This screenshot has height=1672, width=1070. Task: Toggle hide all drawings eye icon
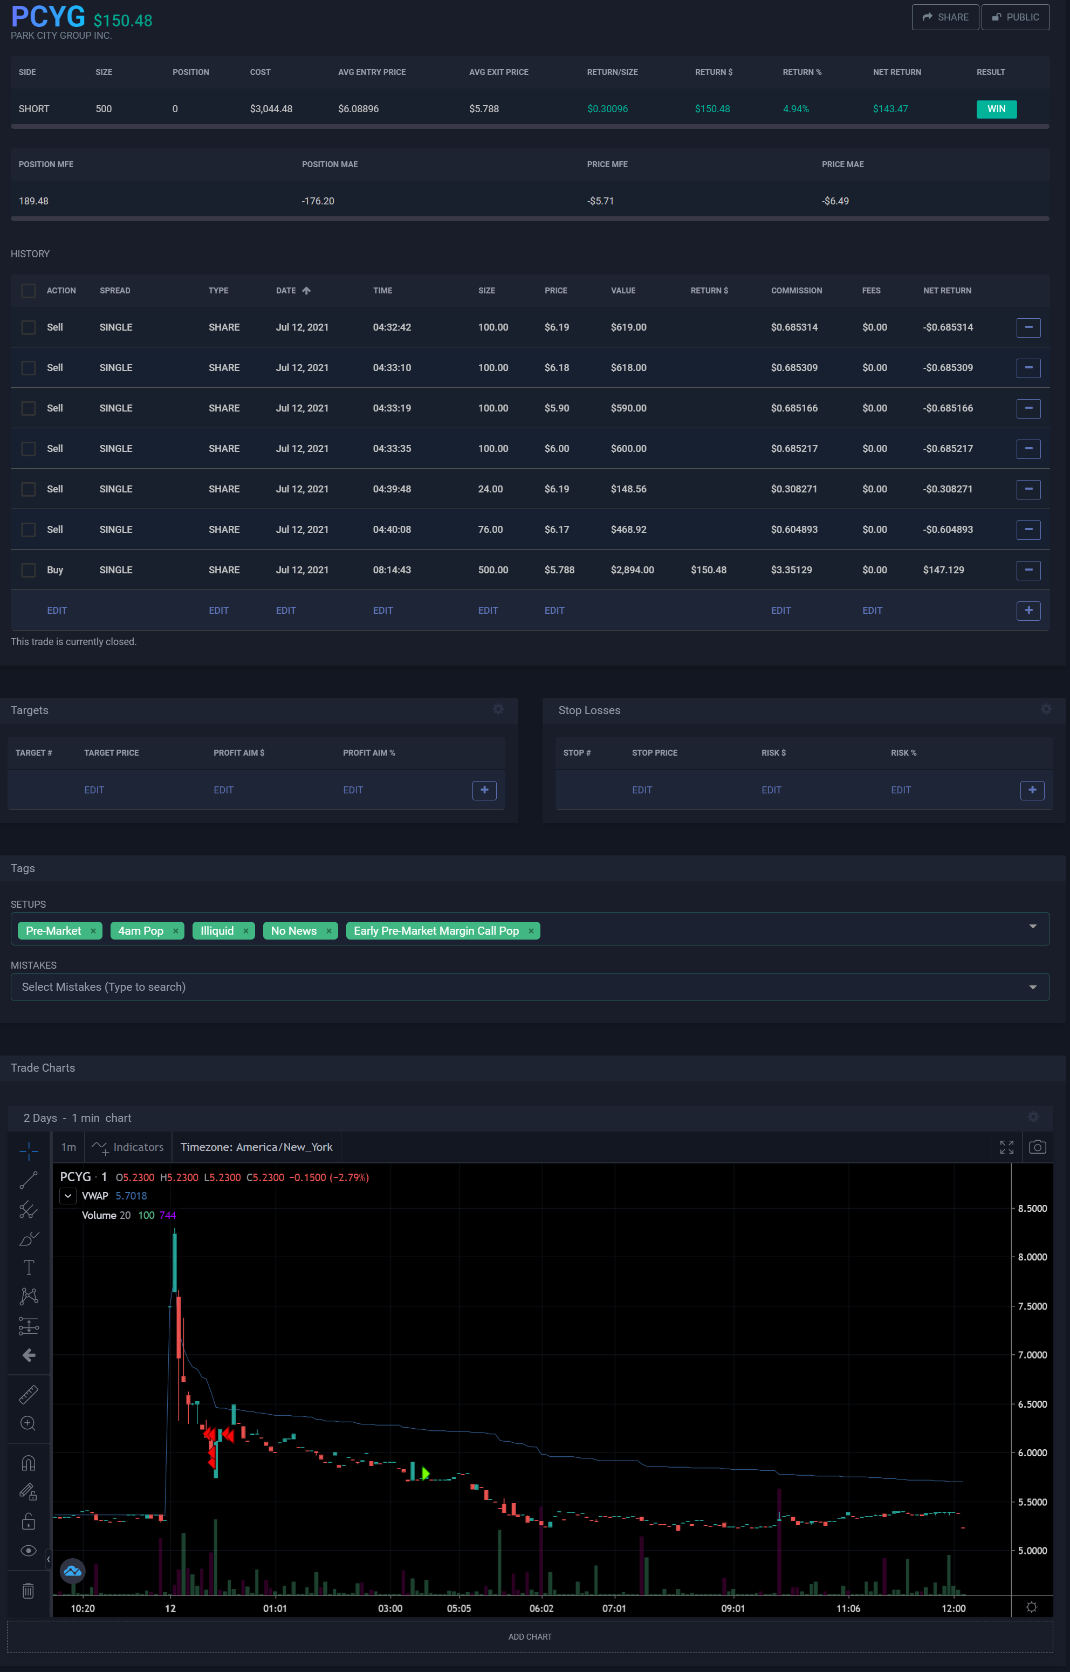point(29,1551)
